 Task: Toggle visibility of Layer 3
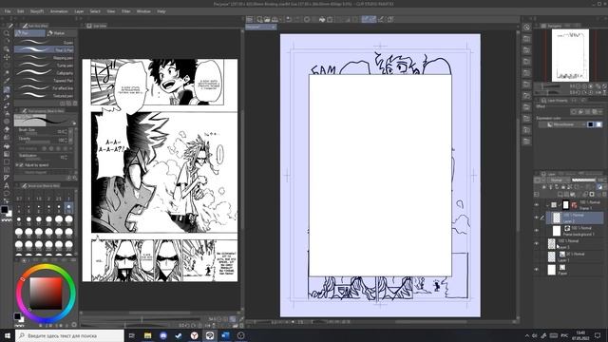[537, 243]
